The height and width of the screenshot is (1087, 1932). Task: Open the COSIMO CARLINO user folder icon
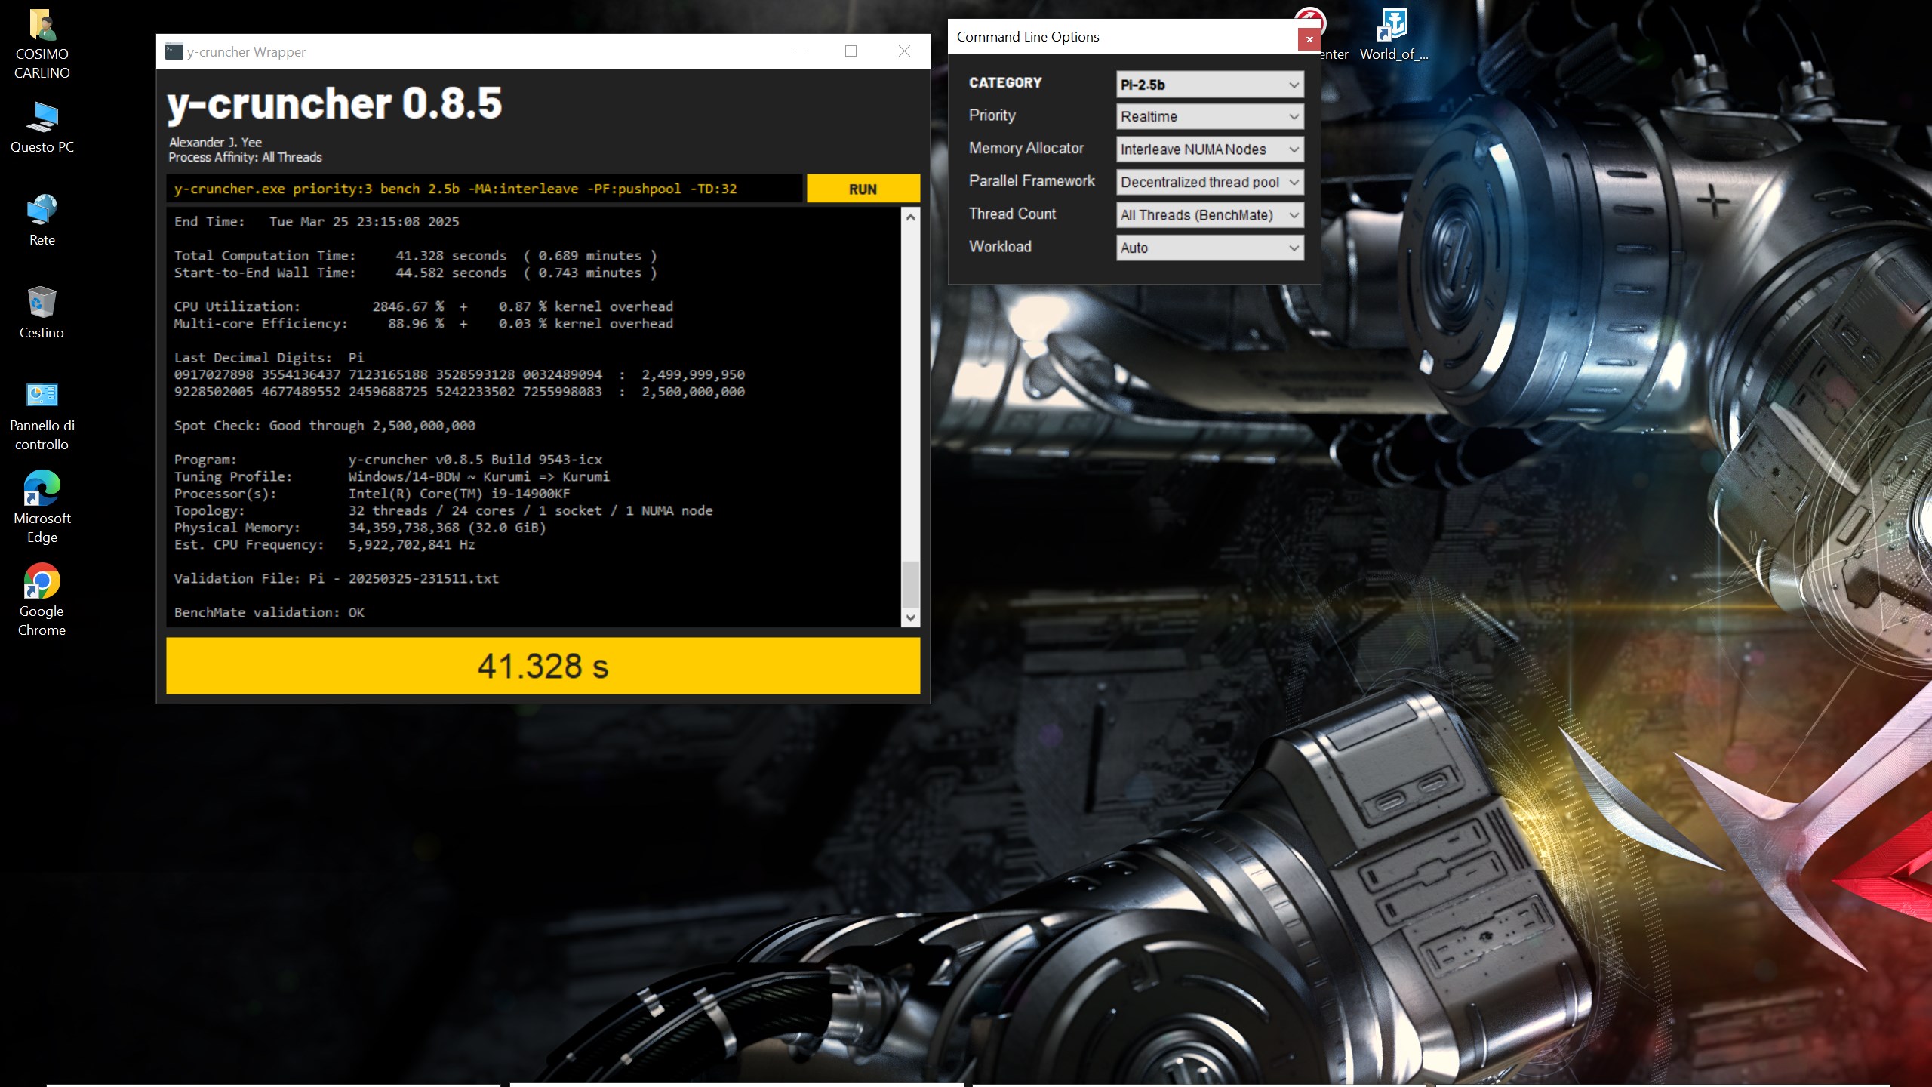[42, 44]
